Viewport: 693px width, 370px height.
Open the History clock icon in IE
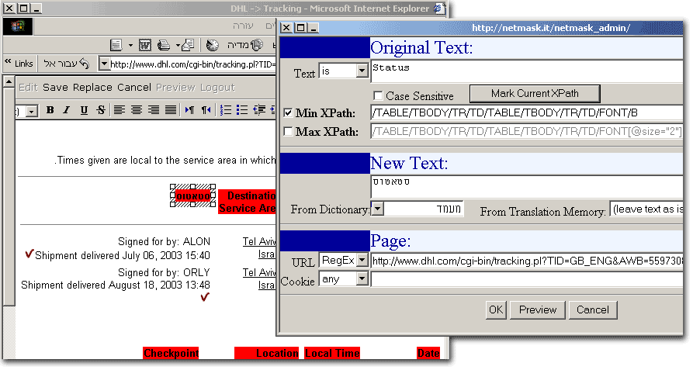point(213,44)
